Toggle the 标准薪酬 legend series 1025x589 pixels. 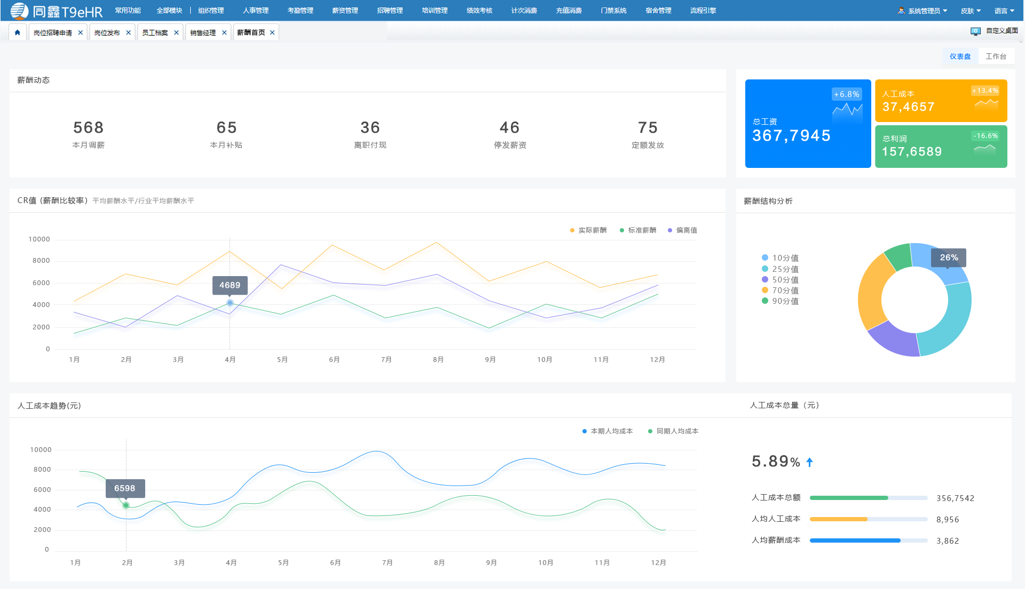638,230
